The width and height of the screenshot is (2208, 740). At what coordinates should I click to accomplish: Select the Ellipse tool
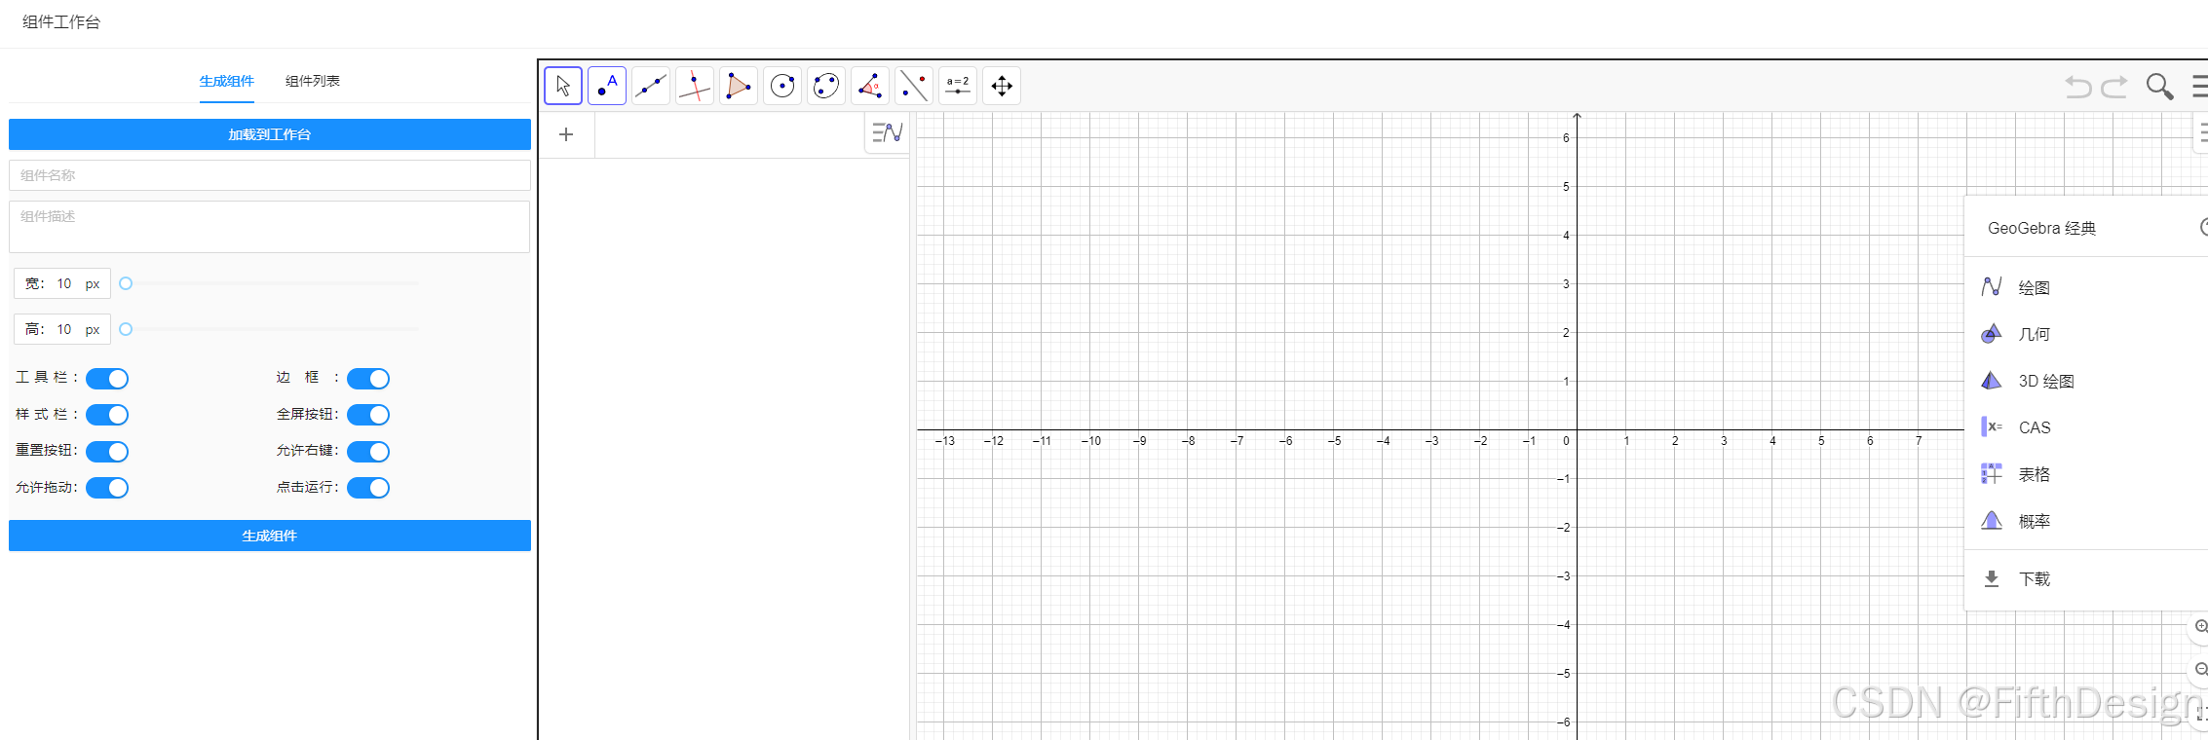[x=826, y=86]
